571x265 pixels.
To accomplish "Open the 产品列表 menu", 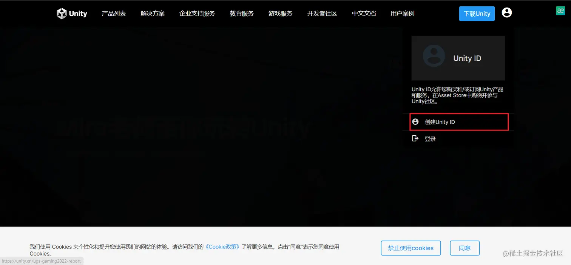I will coord(114,14).
